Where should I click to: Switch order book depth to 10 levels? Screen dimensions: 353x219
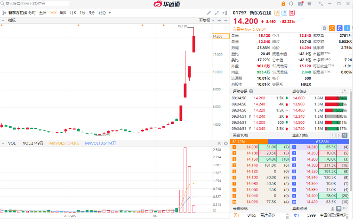click(345, 135)
